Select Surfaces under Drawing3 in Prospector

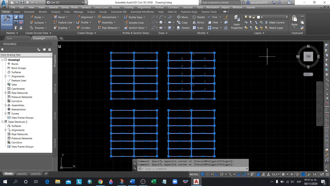pos(16,72)
